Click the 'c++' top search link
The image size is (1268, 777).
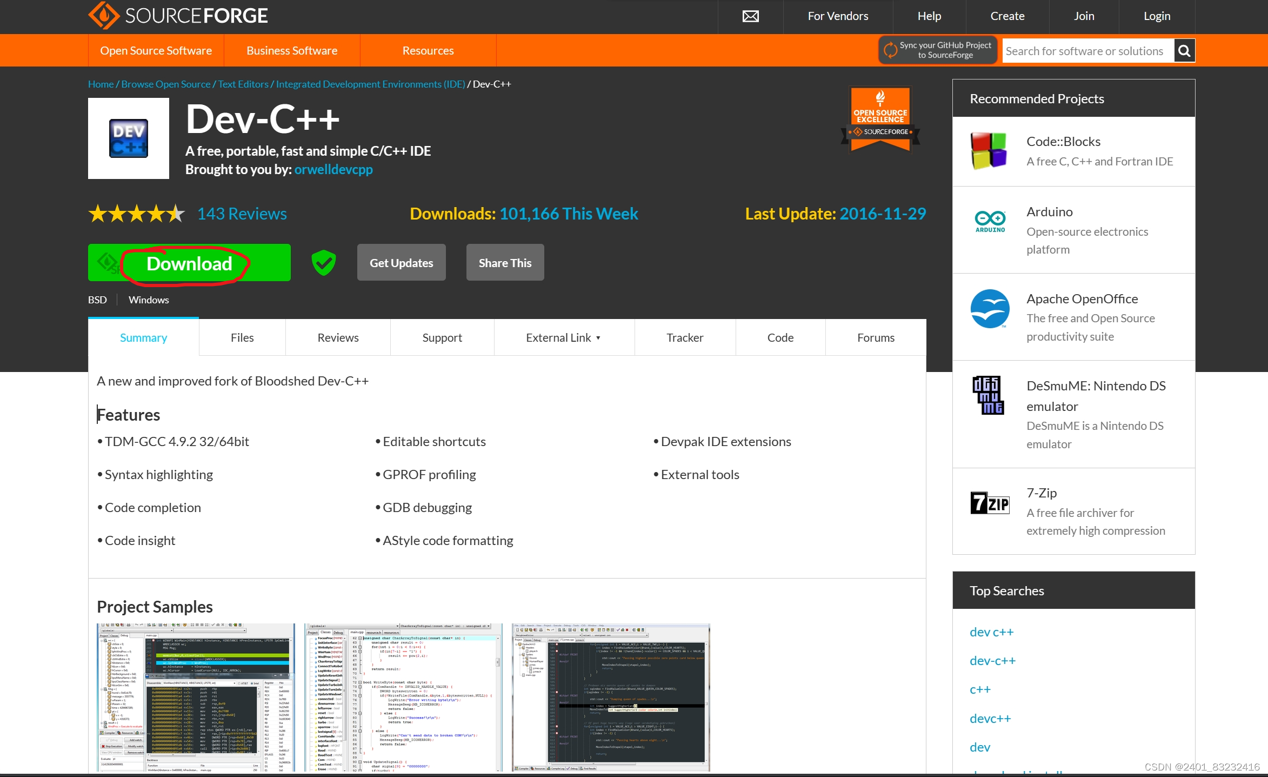click(980, 690)
